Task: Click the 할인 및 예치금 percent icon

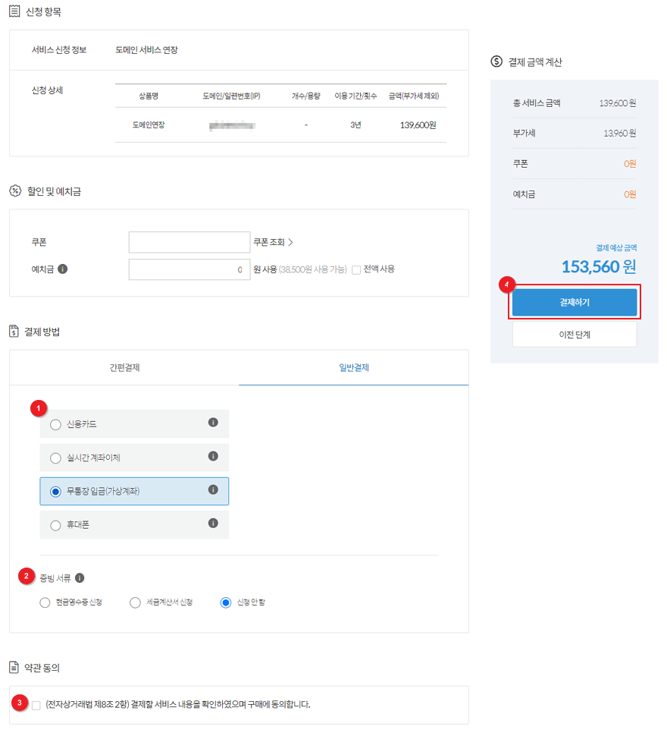Action: click(14, 191)
